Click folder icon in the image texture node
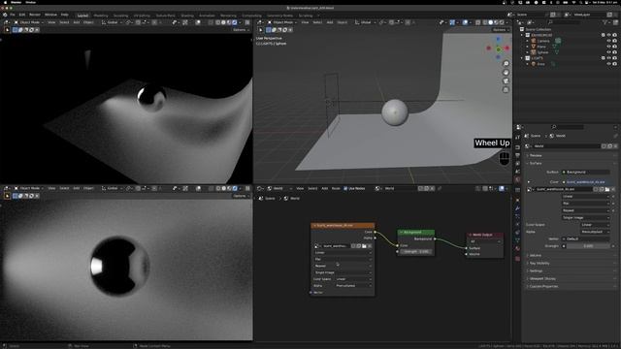Screen dimensions: 621x349 (365, 246)
